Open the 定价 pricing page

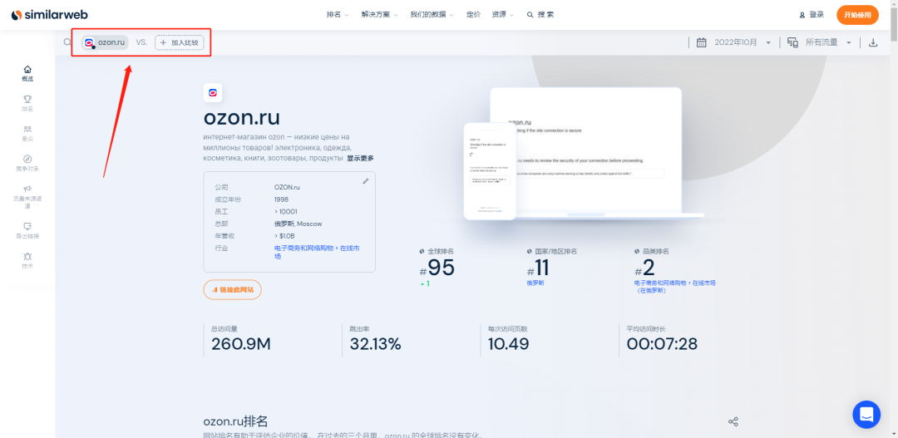click(474, 15)
